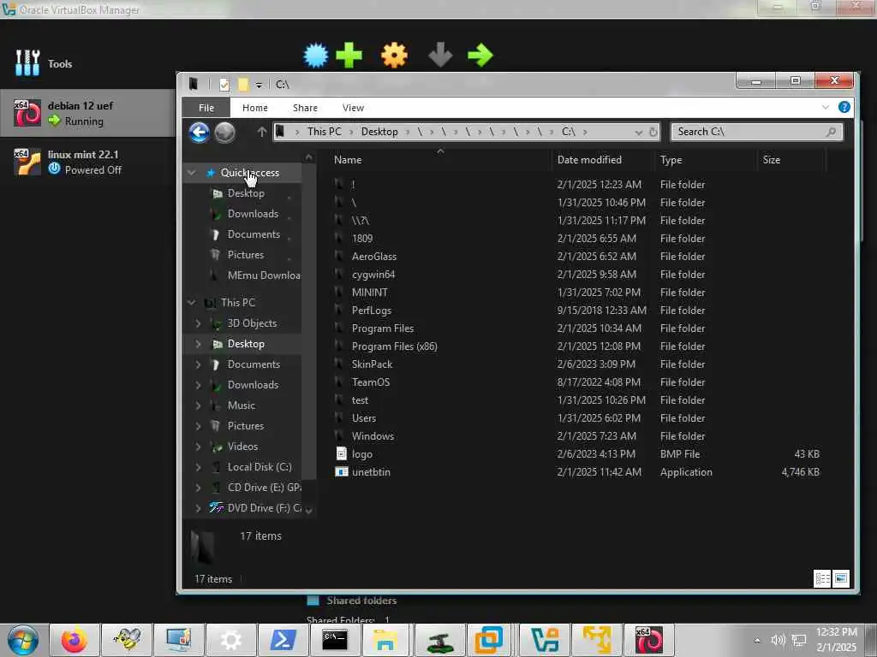The width and height of the screenshot is (877, 657).
Task: Click the green arrow Show icon
Action: click(480, 56)
